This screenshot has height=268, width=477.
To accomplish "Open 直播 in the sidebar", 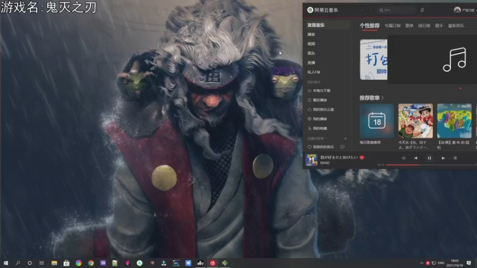I will 311,63.
